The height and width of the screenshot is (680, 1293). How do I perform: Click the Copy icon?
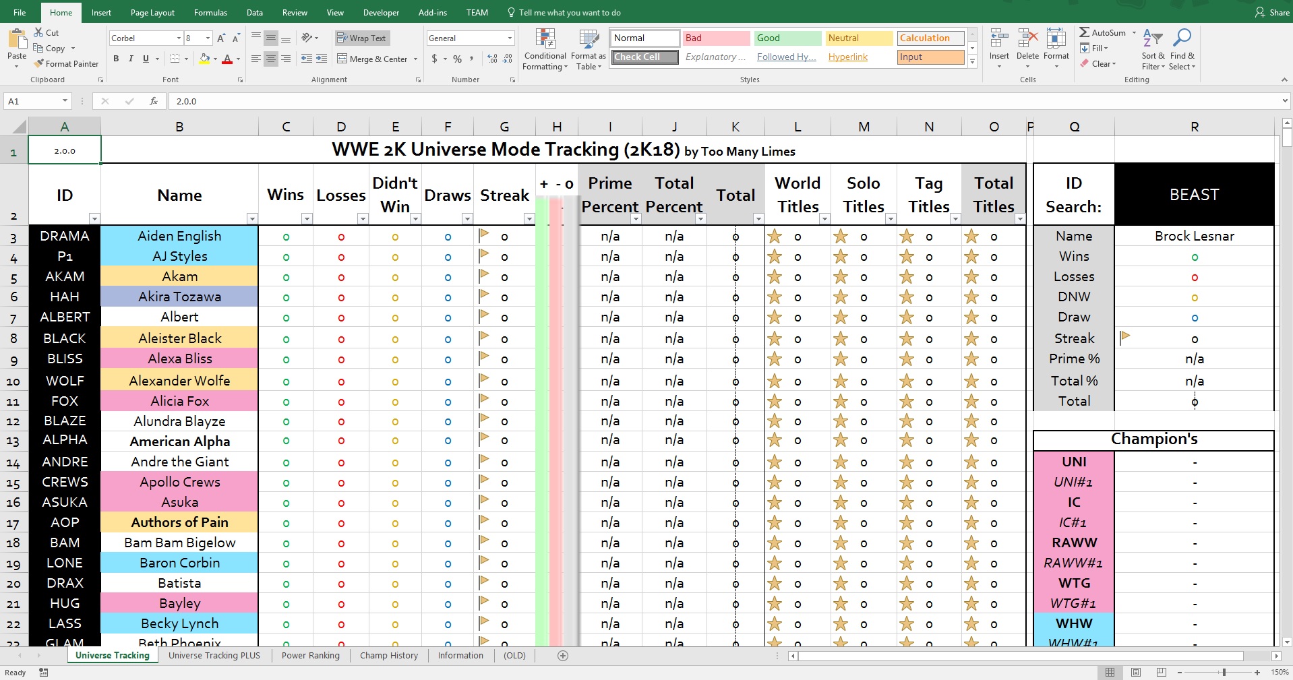(38, 48)
